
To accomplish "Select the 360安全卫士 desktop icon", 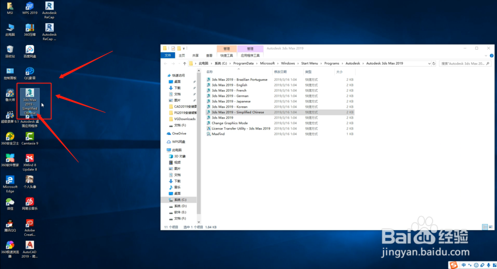I will tap(10, 138).
